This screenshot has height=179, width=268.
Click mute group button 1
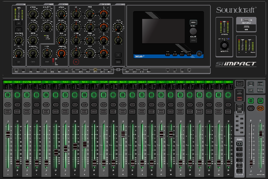pyautogui.click(x=237, y=116)
